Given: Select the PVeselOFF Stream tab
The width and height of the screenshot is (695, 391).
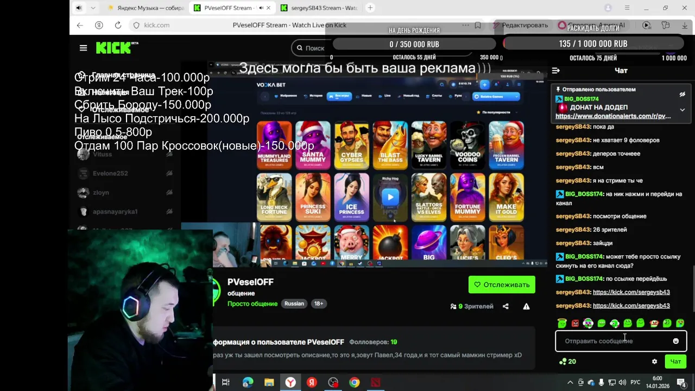Looking at the screenshot, I should [x=231, y=8].
